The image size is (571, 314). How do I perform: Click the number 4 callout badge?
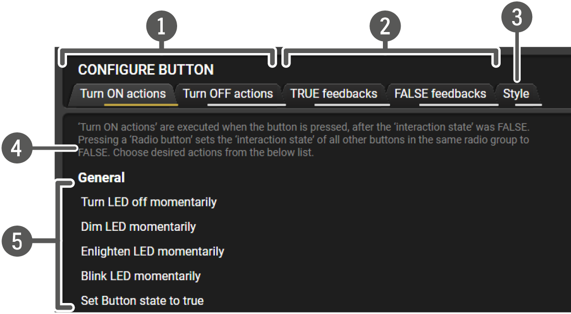tap(17, 148)
